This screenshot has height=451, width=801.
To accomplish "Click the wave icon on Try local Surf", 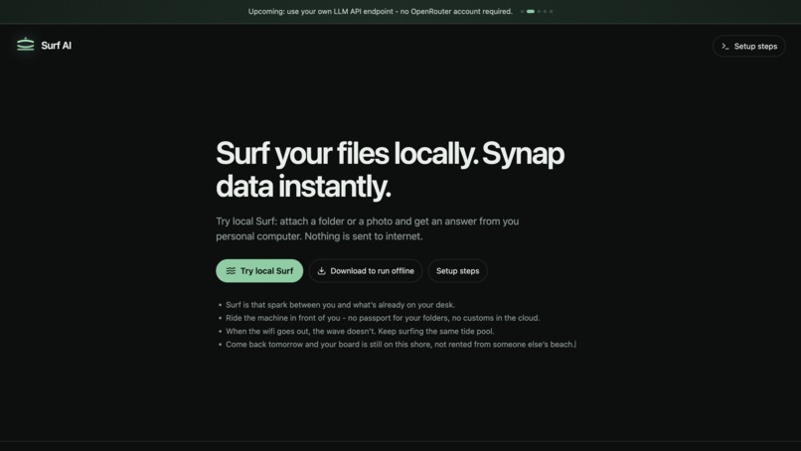I will click(231, 271).
